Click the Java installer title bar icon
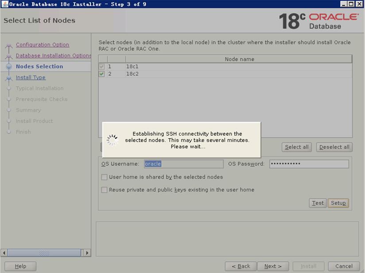The height and width of the screenshot is (273, 365). (x=5, y=4)
